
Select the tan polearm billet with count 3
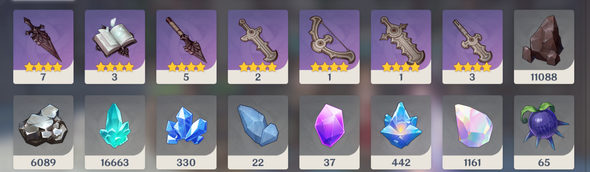click(x=472, y=47)
